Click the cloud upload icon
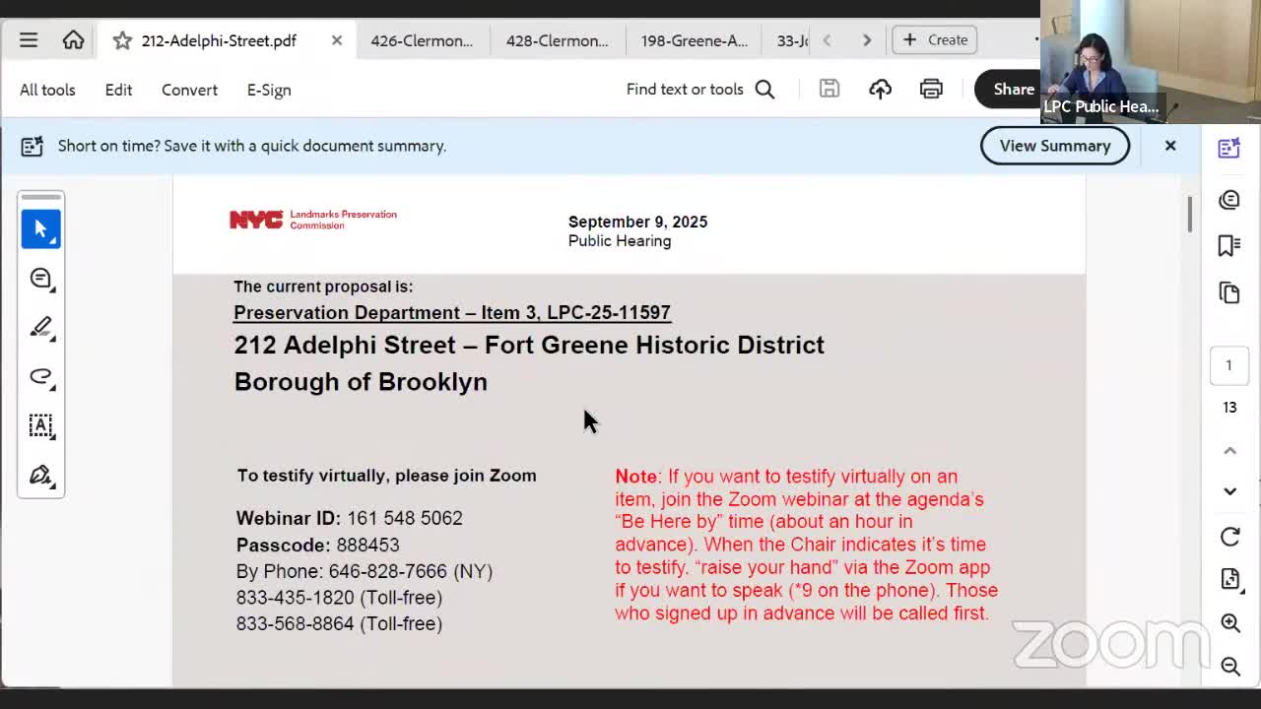 tap(880, 90)
